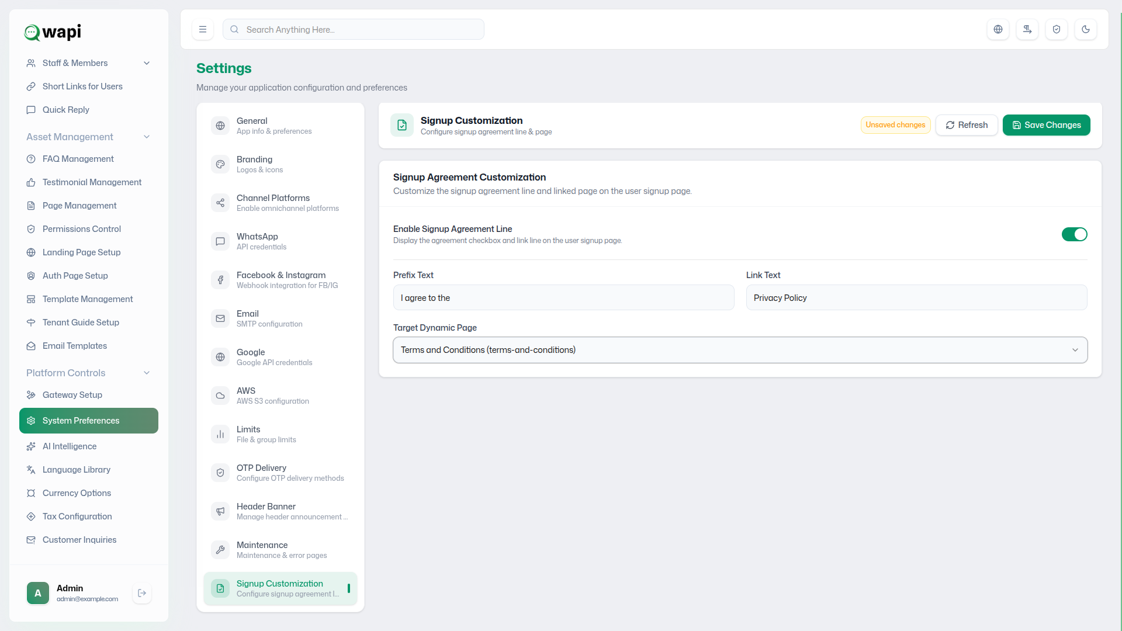Click the Unsaved changes badge

tap(895, 125)
